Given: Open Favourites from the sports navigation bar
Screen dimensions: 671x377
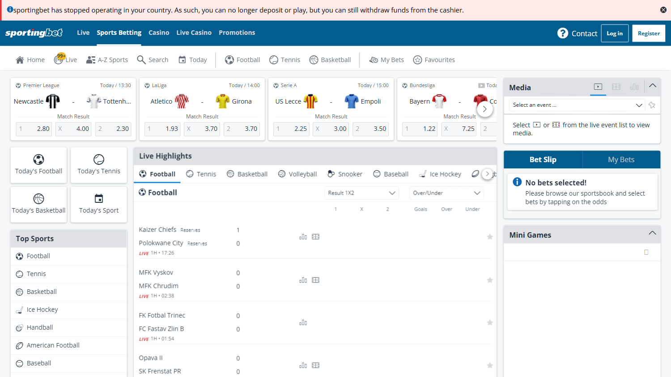Looking at the screenshot, I should click(434, 60).
